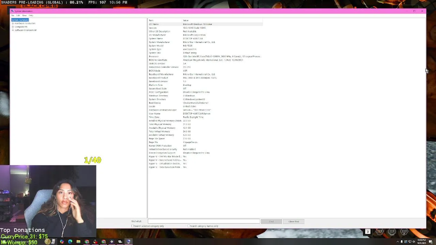
Task: Select the OS Name row
Action: coord(205,24)
